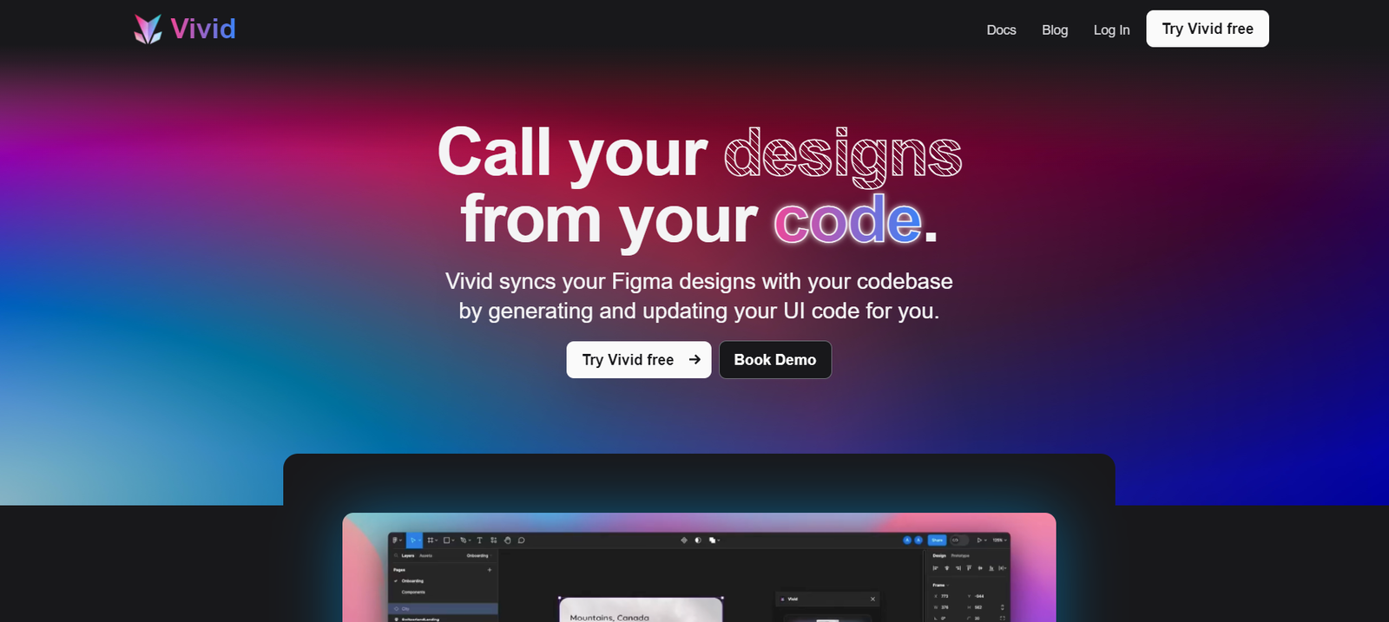Screen dimensions: 1389x622
Task: Open the Docs nav link
Action: point(1001,29)
